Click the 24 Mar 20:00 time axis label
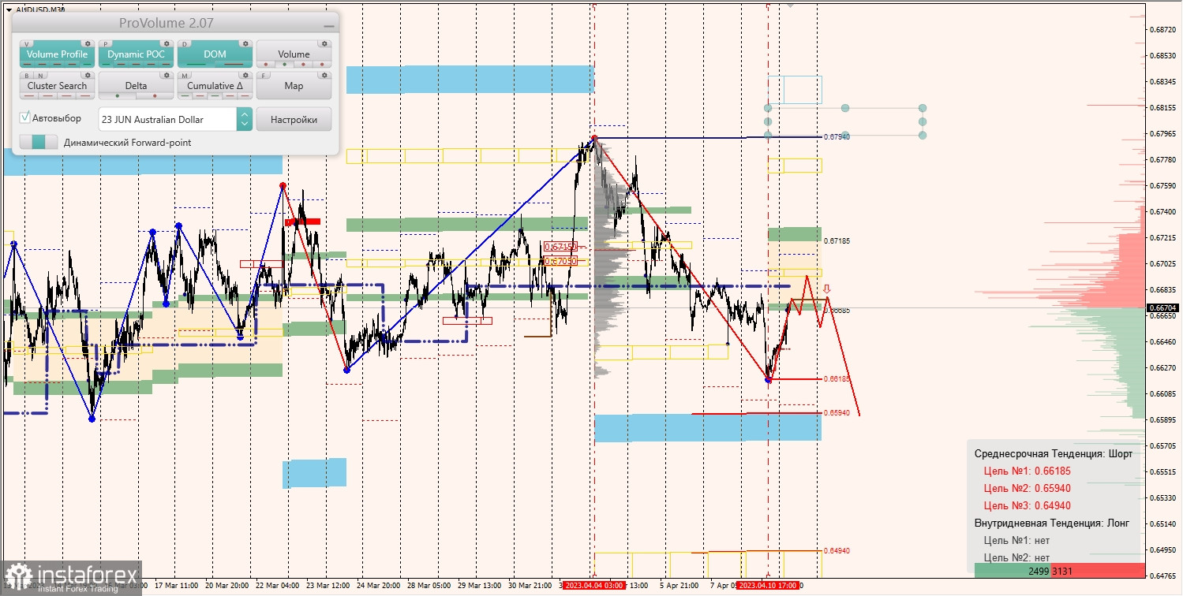1183x596 pixels. pyautogui.click(x=380, y=586)
